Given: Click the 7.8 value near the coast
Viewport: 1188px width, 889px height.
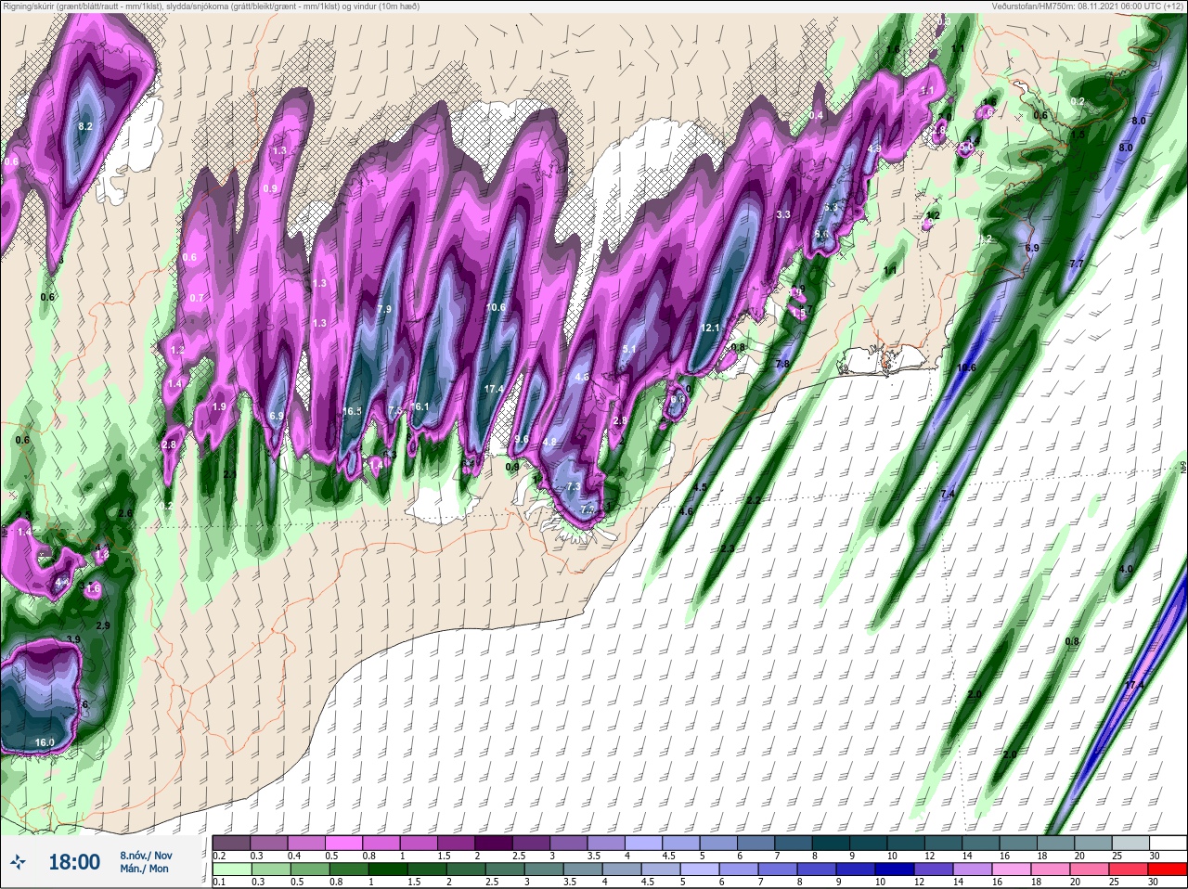Looking at the screenshot, I should point(782,364).
